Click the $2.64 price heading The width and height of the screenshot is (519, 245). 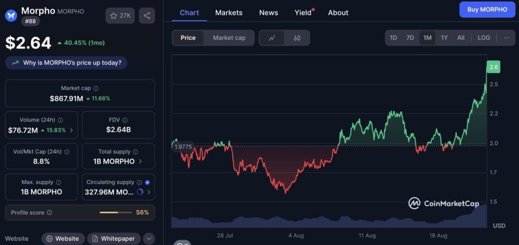pyautogui.click(x=28, y=43)
